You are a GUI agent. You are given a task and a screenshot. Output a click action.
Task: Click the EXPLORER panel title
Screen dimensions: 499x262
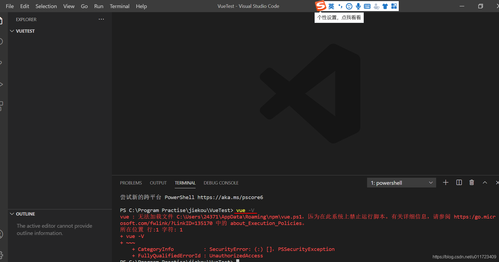pyautogui.click(x=26, y=19)
